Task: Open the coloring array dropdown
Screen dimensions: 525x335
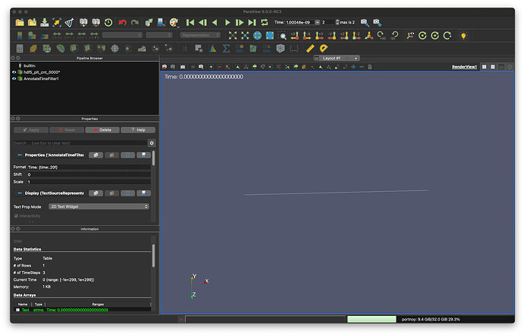Action: [123, 35]
